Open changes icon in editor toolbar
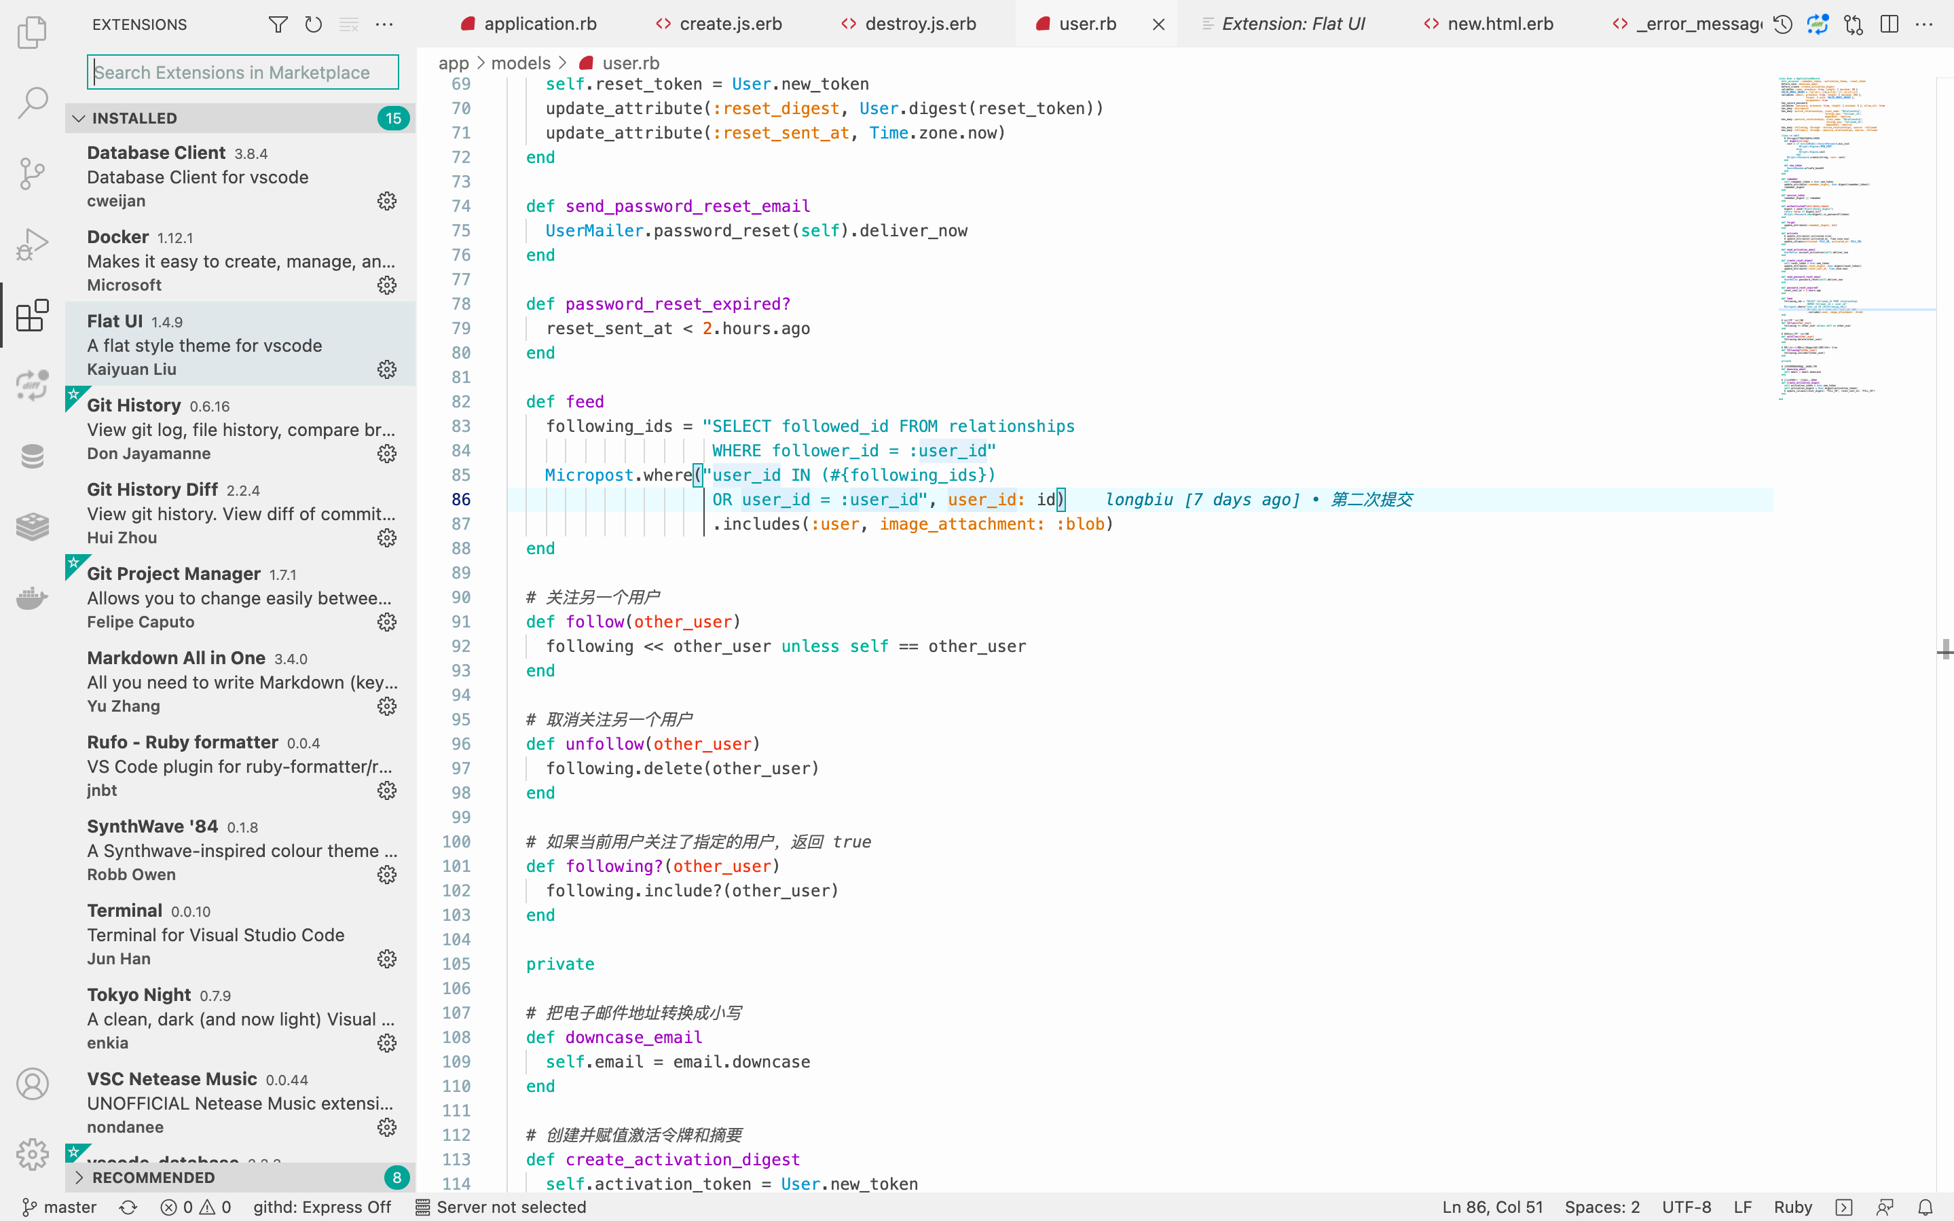 coord(1853,24)
